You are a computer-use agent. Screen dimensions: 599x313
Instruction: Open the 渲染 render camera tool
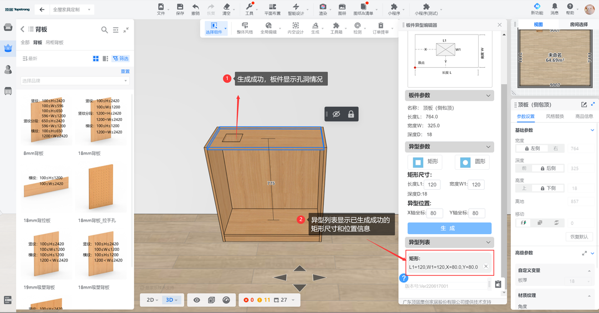click(323, 7)
